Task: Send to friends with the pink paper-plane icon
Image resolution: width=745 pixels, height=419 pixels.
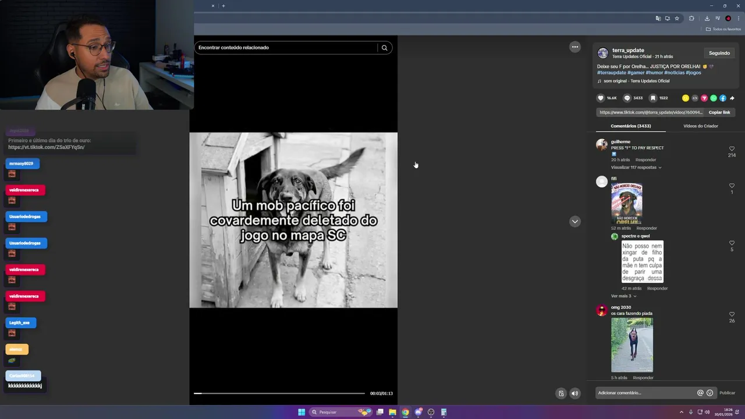Action: point(704,98)
